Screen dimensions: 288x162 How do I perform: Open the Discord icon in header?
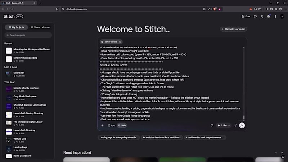point(255,16)
